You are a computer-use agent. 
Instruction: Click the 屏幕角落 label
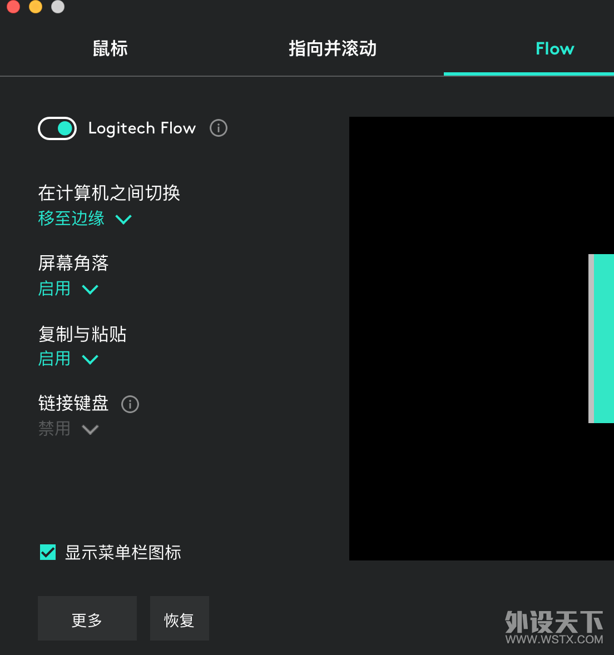pos(73,263)
